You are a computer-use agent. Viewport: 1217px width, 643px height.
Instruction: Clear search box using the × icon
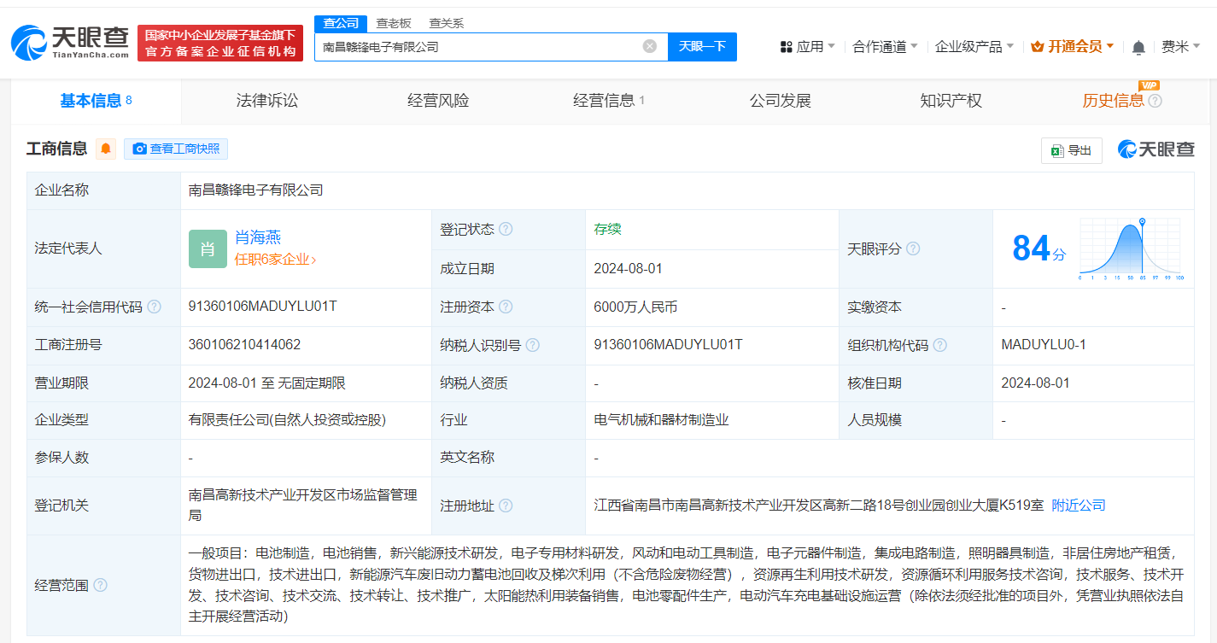[649, 46]
